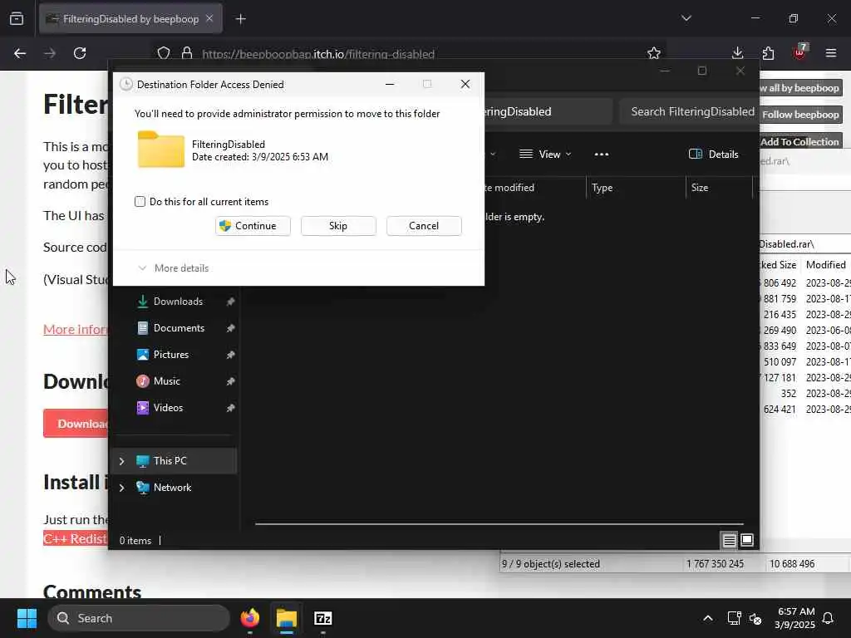
Task: Show hidden system tray icons
Action: coord(708,618)
